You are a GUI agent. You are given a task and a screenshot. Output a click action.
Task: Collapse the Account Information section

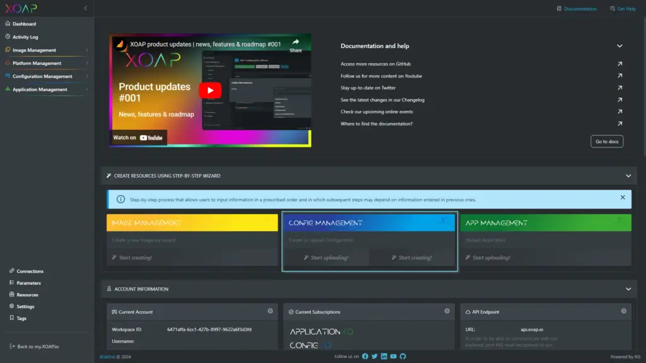[628, 289]
